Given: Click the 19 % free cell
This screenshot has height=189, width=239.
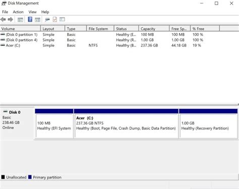Looking at the screenshot, I should pyautogui.click(x=197, y=45).
